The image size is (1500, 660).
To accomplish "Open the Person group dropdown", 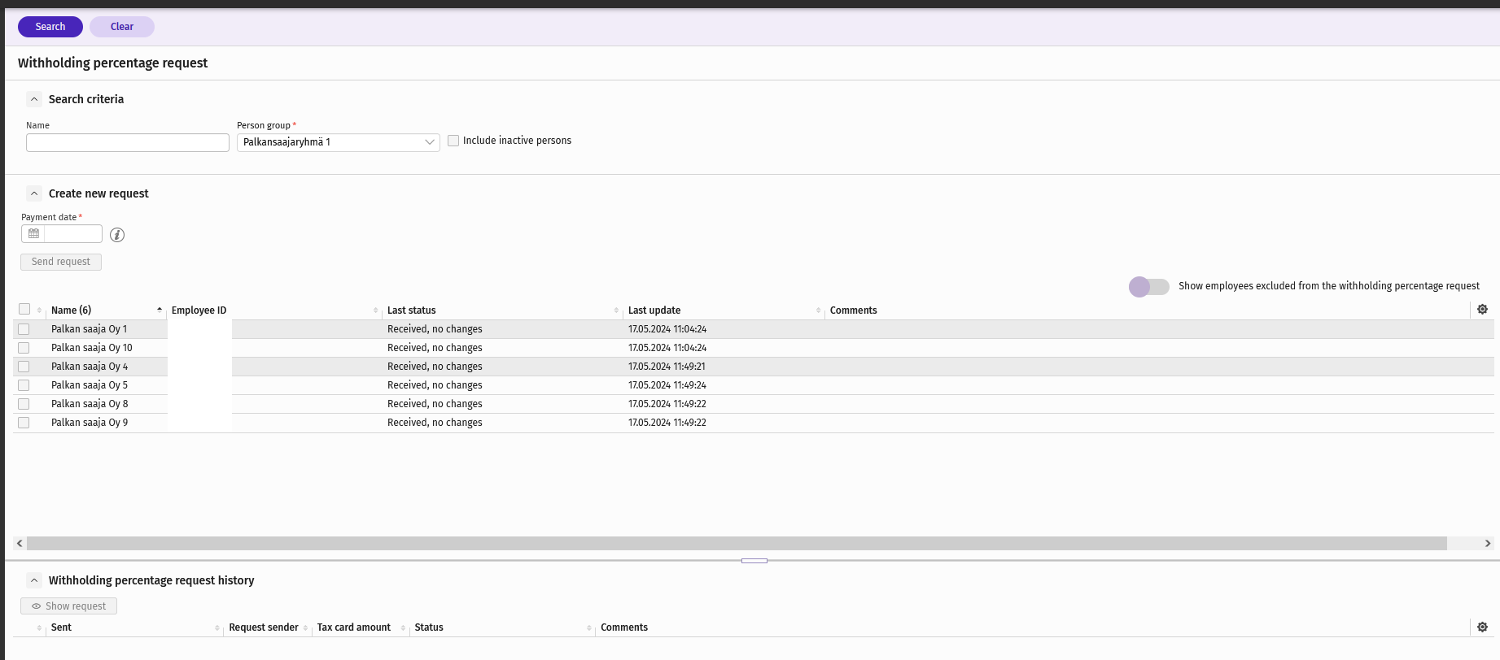I will (339, 142).
